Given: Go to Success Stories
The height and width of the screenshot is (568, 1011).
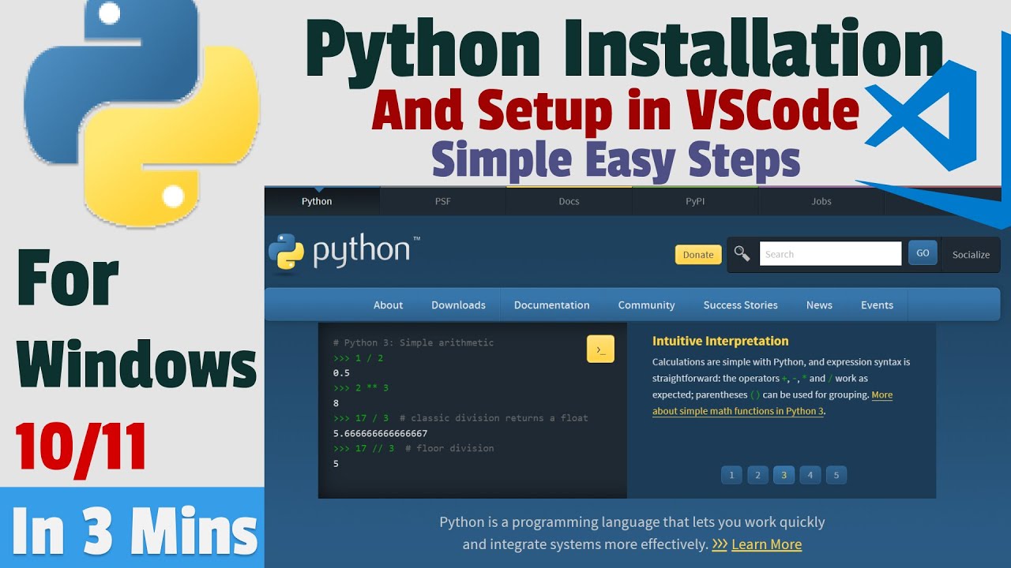Looking at the screenshot, I should (741, 305).
